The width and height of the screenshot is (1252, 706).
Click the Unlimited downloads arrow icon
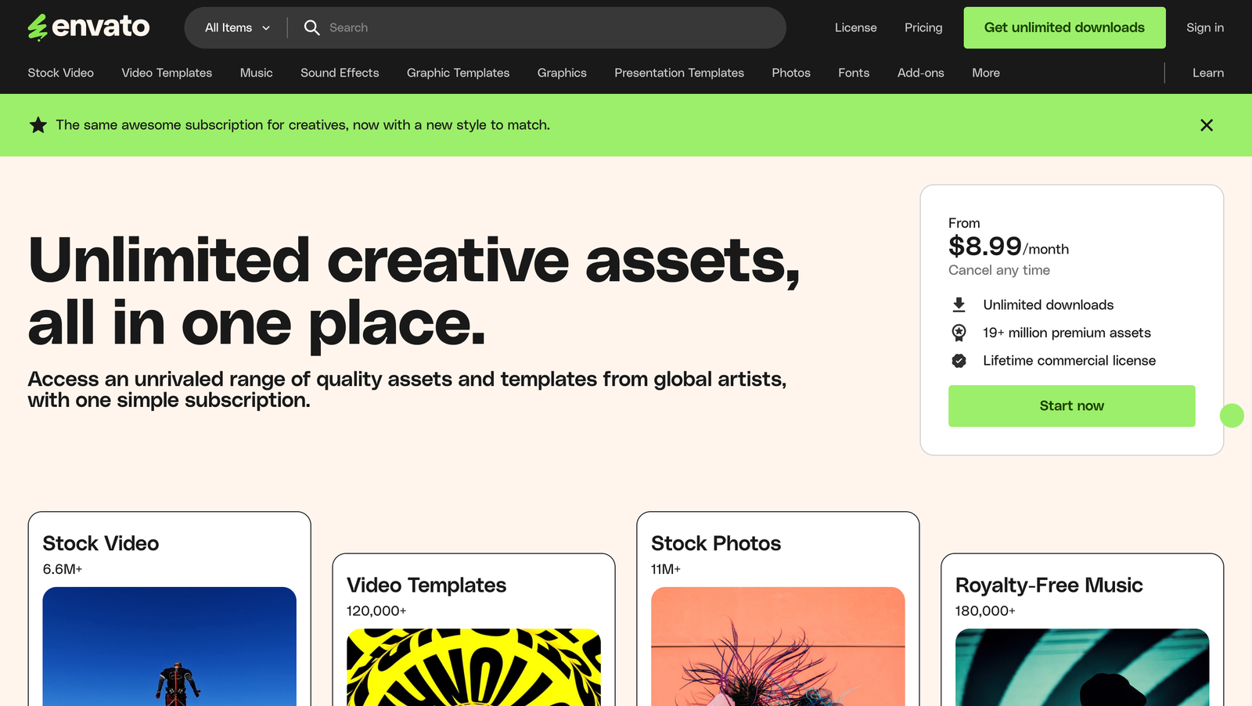click(959, 305)
